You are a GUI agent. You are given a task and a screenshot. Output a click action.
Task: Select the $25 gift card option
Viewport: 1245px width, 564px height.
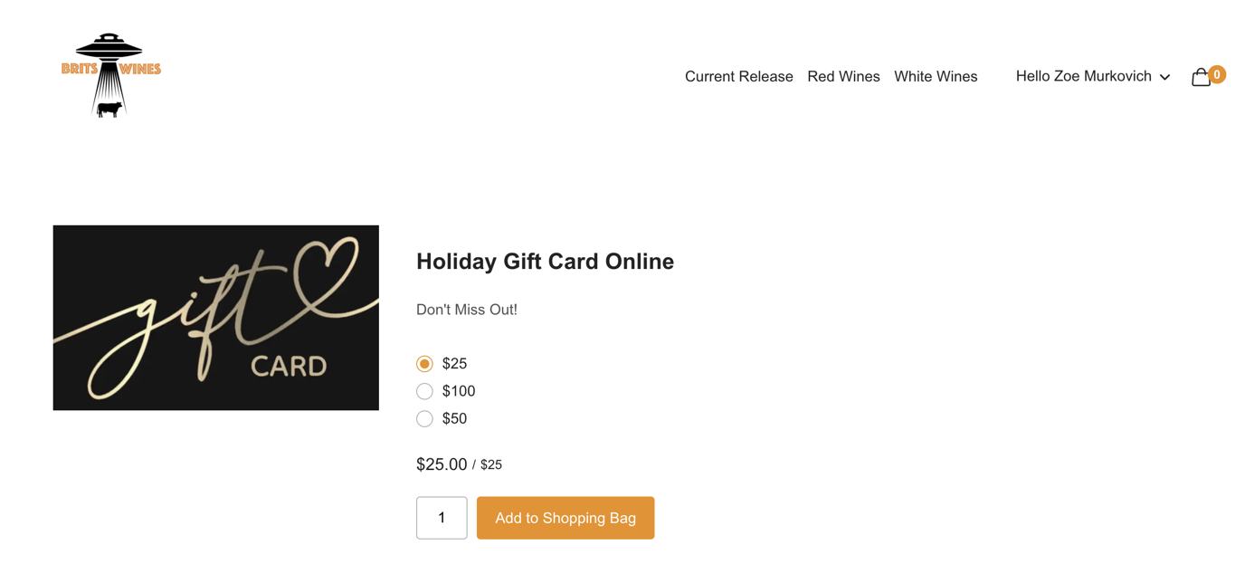[424, 363]
